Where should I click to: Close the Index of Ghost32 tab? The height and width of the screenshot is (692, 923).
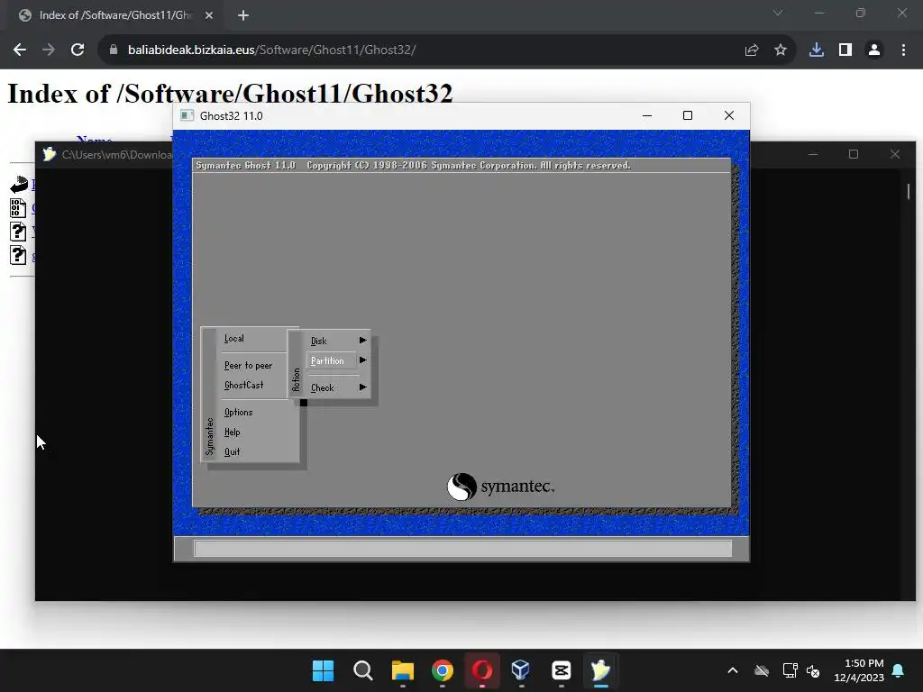coord(209,15)
